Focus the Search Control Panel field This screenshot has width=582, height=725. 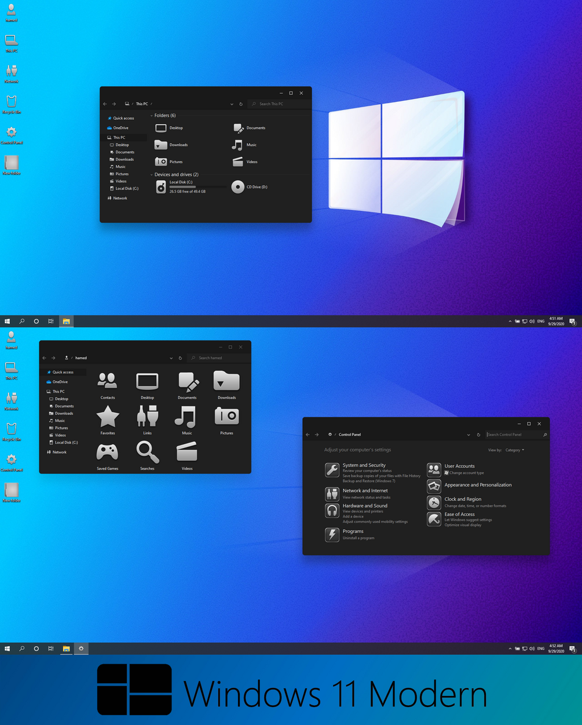pos(517,434)
